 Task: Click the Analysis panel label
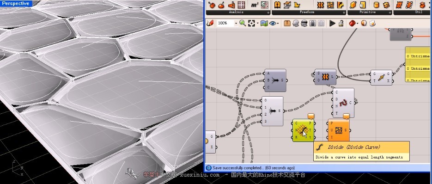pos(236,12)
